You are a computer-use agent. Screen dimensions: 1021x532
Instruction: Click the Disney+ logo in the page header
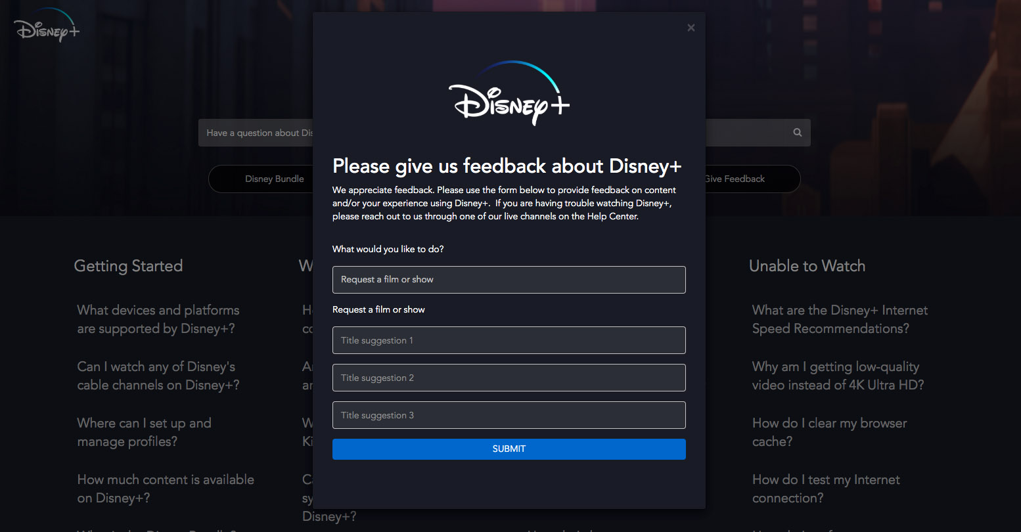[47, 26]
